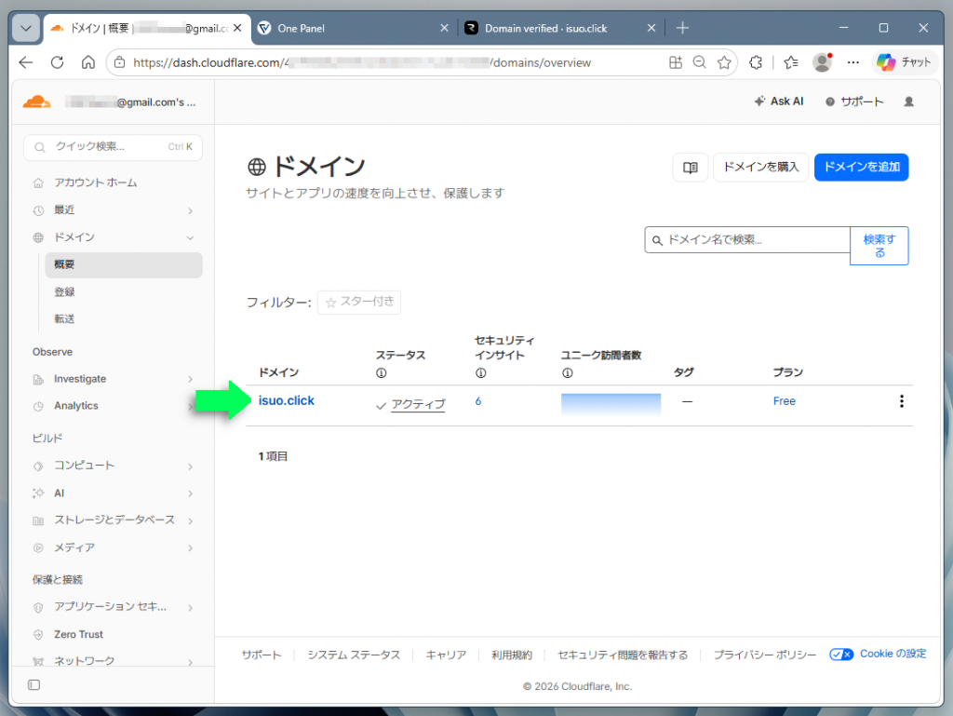Open the Free plan link
The image size is (953, 716).
784,401
